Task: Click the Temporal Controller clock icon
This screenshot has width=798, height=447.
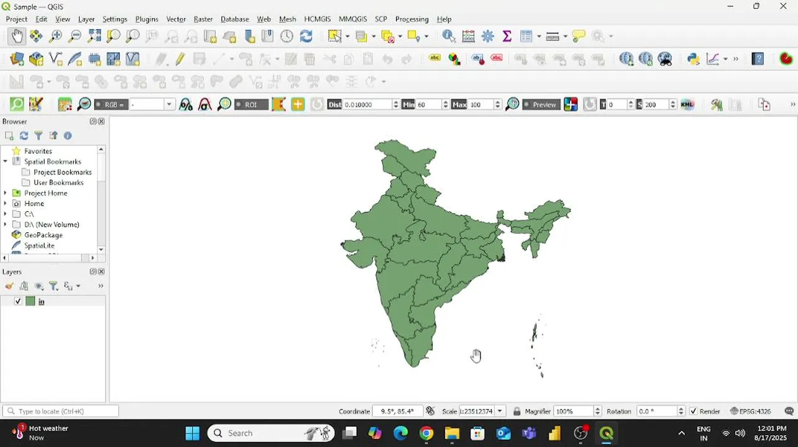Action: (x=287, y=36)
